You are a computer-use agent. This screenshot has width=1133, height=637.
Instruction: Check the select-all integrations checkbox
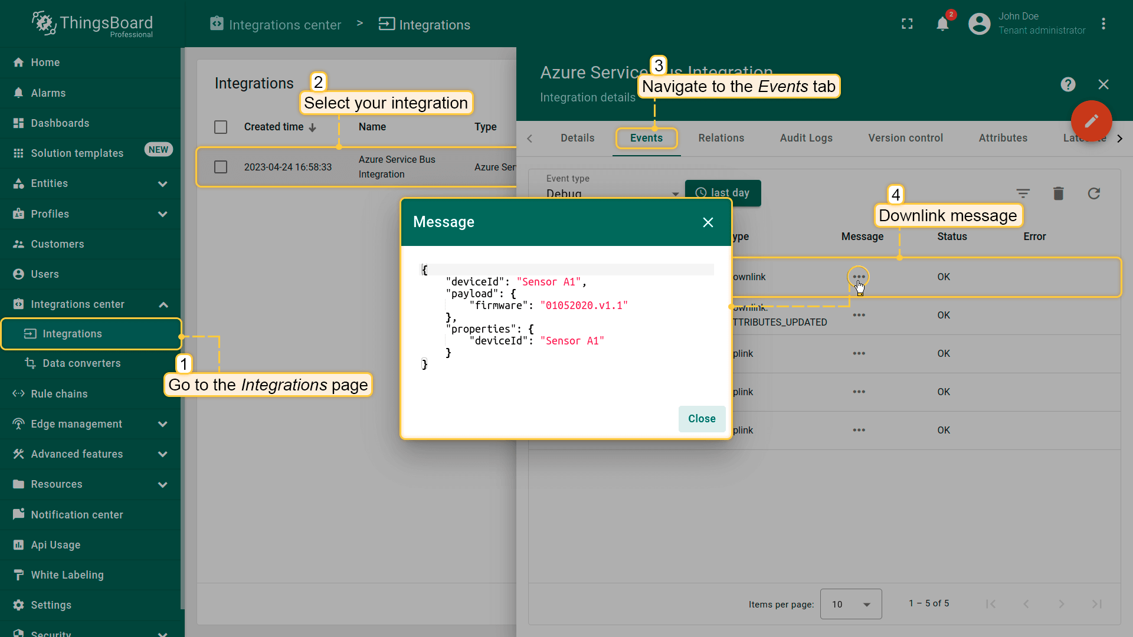coord(221,127)
